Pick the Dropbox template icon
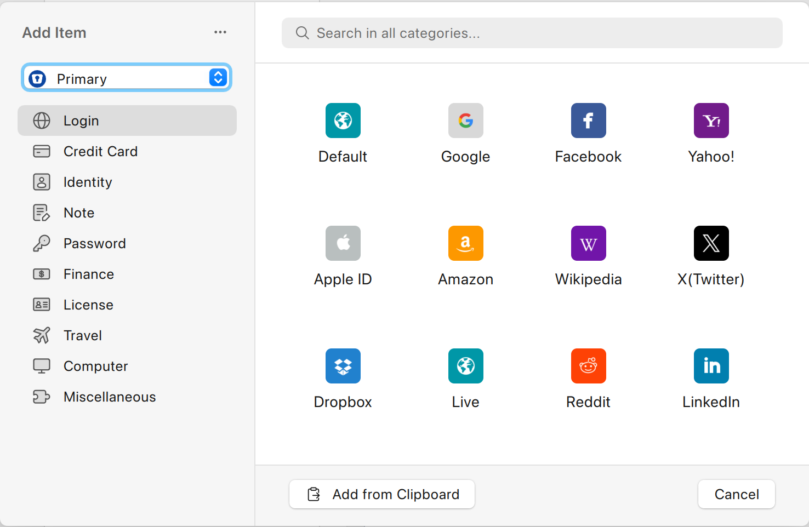The image size is (809, 527). (x=343, y=366)
